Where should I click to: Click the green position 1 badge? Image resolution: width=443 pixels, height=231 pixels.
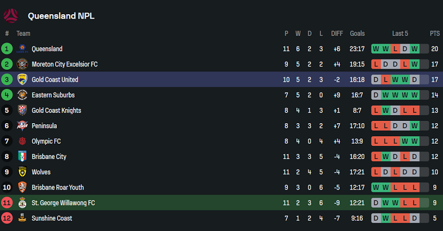[7, 49]
